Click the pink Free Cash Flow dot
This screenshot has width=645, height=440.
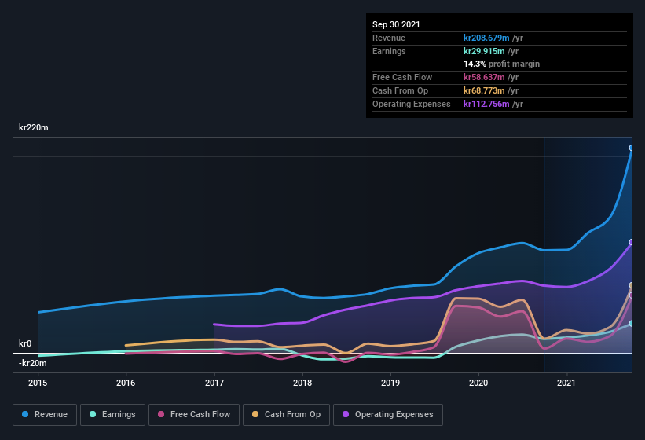161,414
